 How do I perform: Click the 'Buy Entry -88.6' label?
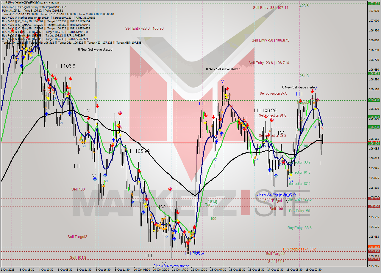299,228
